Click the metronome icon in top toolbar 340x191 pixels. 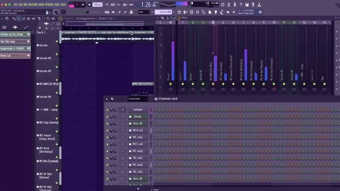tap(107, 5)
